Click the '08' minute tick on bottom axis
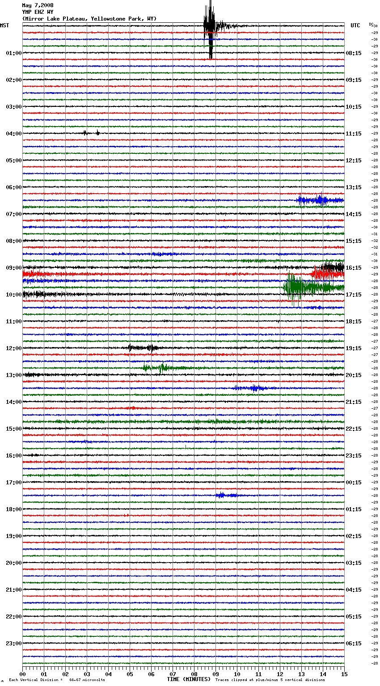 coord(194,674)
